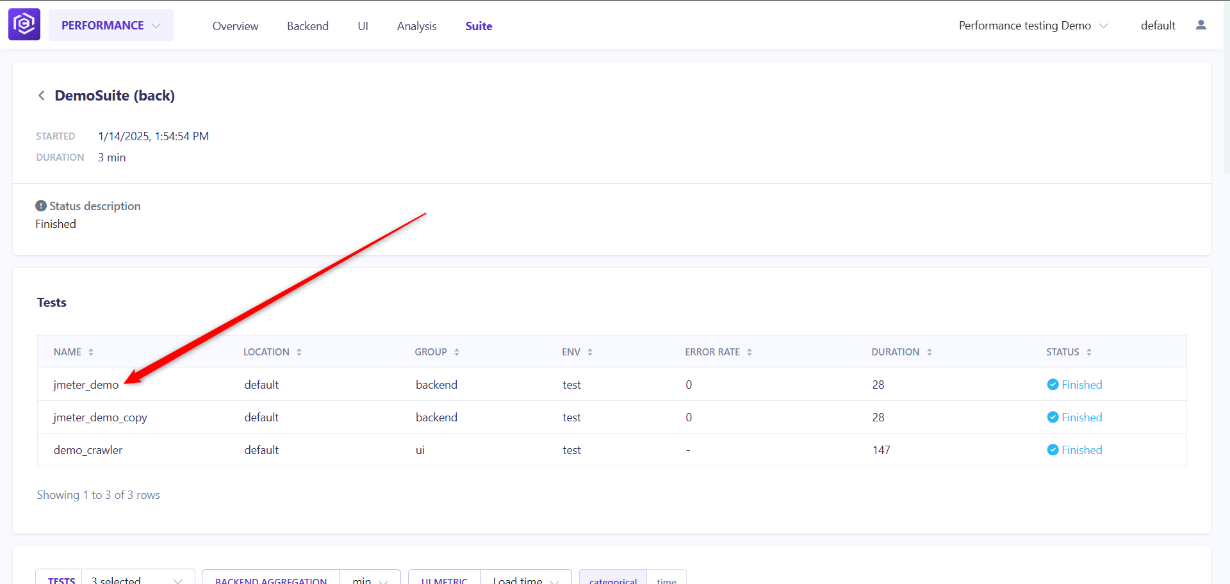Click the Status description info icon

(41, 206)
